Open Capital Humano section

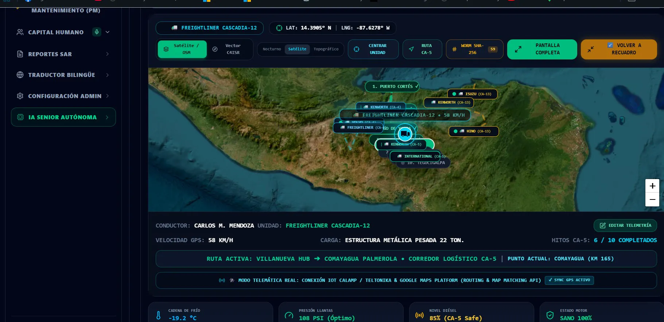63,32
